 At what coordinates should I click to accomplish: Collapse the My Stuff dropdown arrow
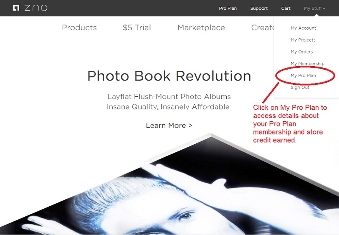pyautogui.click(x=324, y=8)
